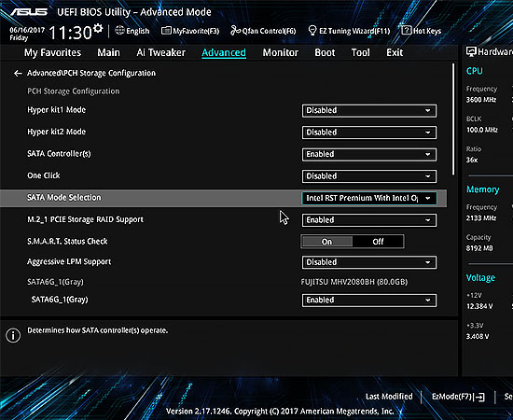Click the Version 2.17.1246 copyright text
This screenshot has width=513, height=420.
[x=280, y=412]
